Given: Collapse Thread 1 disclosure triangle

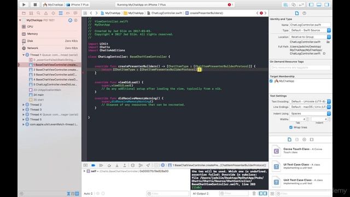Looking at the screenshot, I should (24, 55).
